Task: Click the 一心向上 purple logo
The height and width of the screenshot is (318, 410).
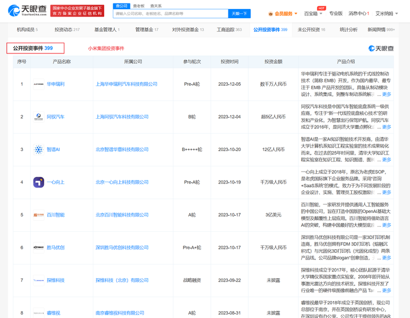Action: click(39, 182)
